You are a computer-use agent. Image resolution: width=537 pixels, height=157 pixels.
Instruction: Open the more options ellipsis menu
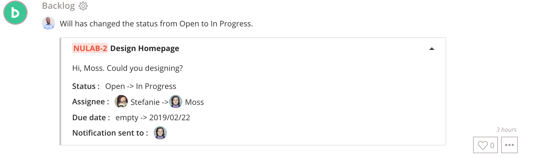[x=509, y=145]
